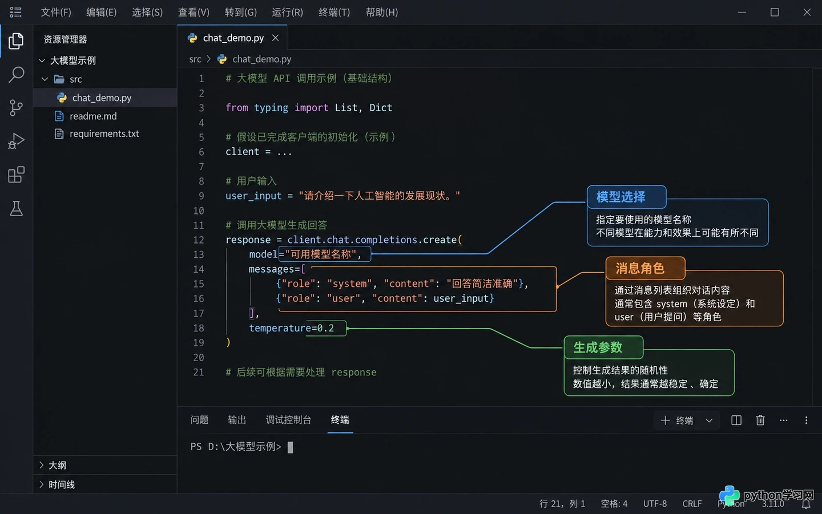Open the 转到(G) menu
Viewport: 822px width, 514px height.
241,12
